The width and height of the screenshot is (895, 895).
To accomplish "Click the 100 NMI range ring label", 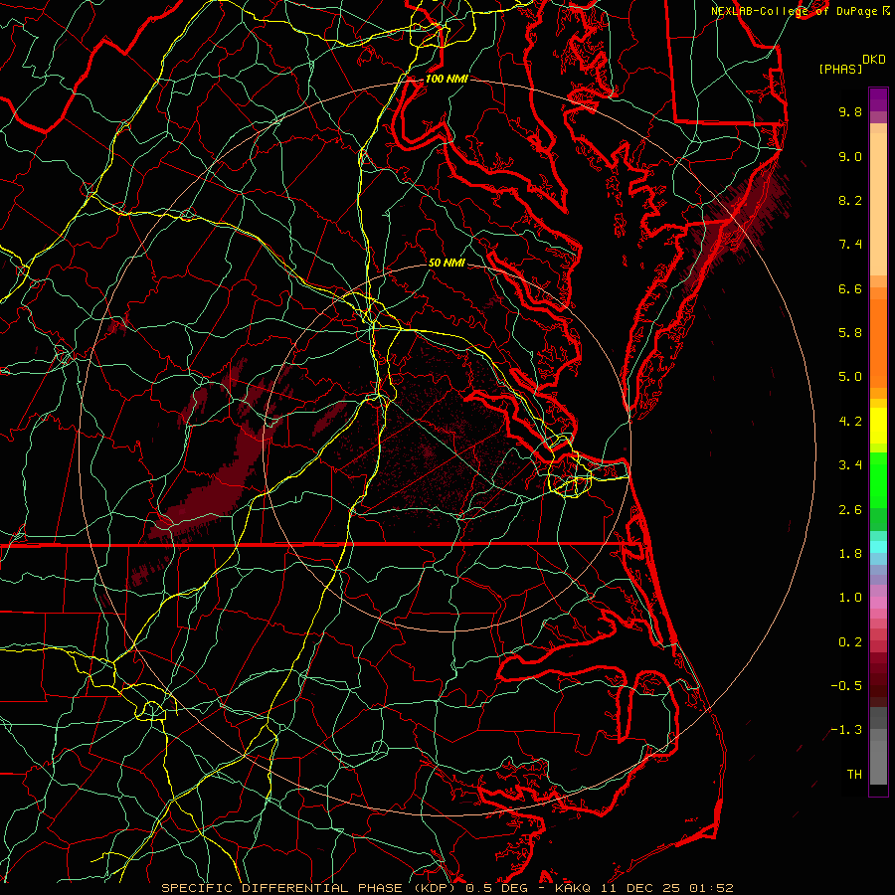I will click(x=447, y=79).
